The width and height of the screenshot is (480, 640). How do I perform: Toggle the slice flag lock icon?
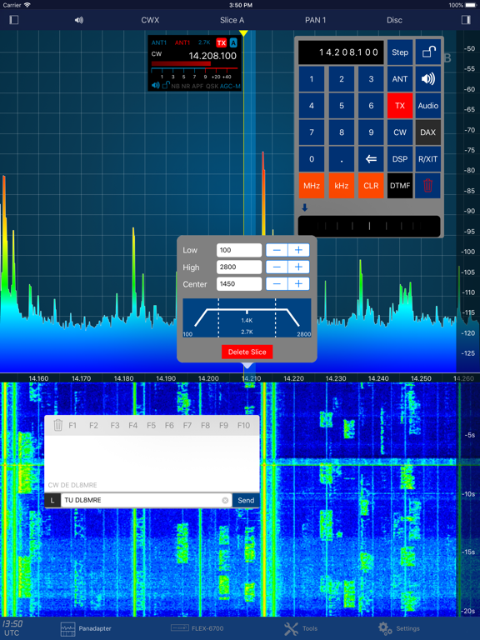[165, 86]
